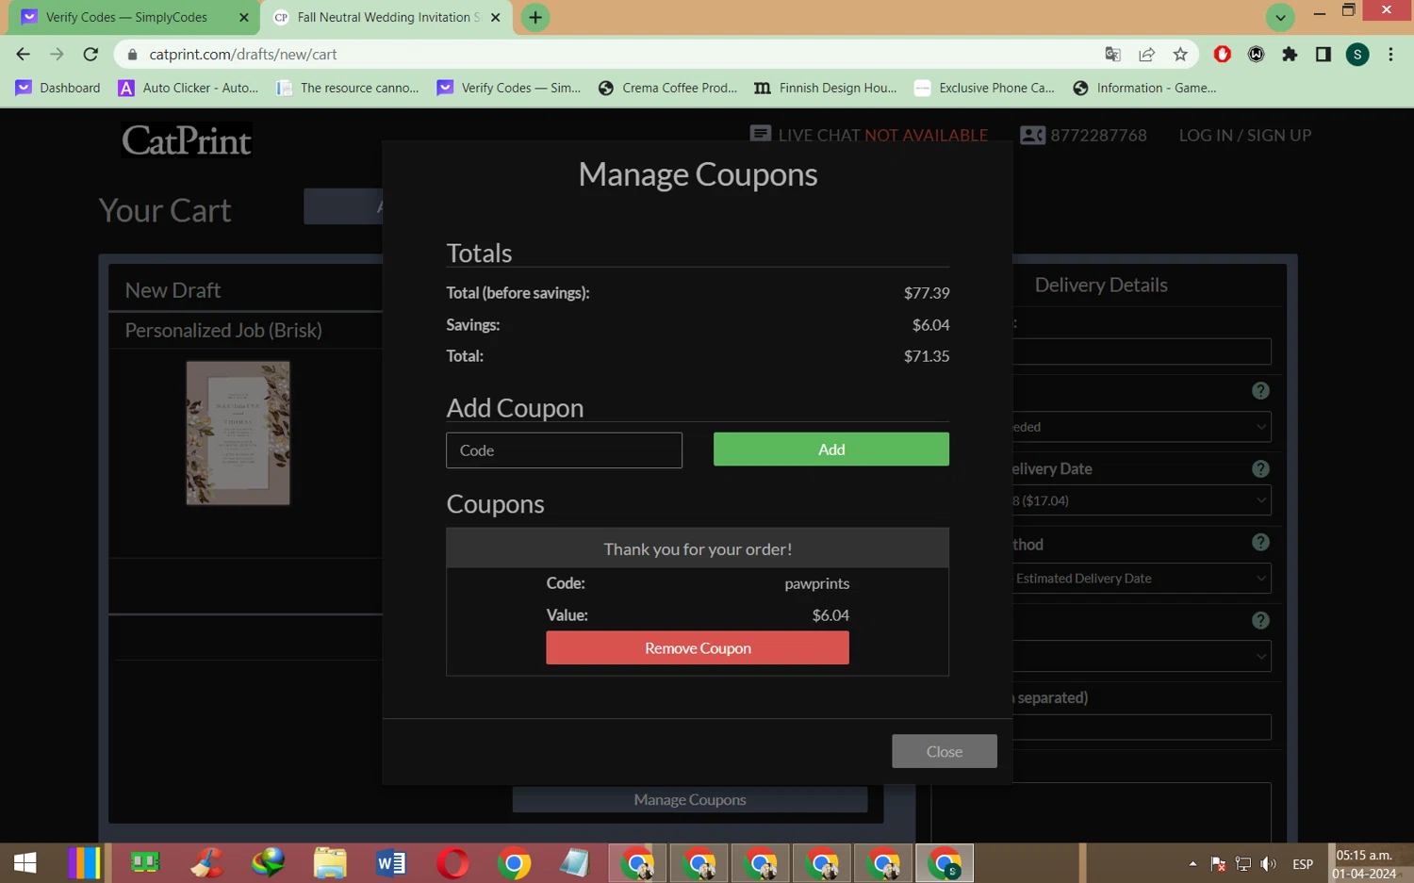Click the LOG IN / SIGN UP link
This screenshot has width=1414, height=883.
click(x=1245, y=135)
